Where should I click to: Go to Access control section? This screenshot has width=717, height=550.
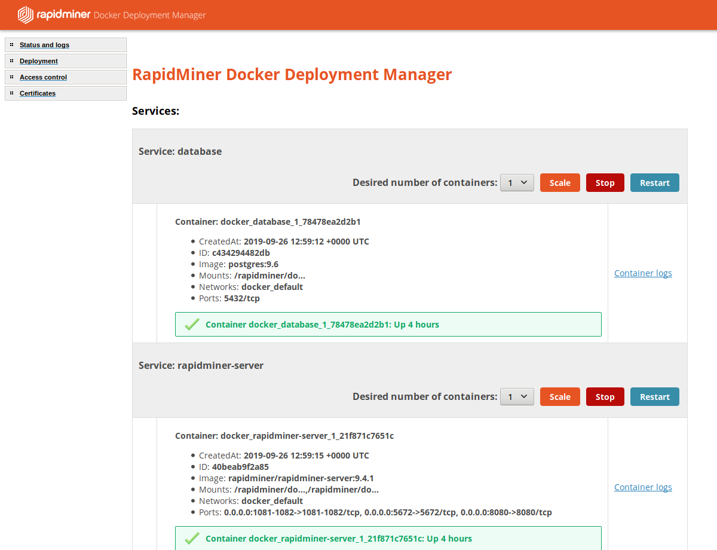43,77
